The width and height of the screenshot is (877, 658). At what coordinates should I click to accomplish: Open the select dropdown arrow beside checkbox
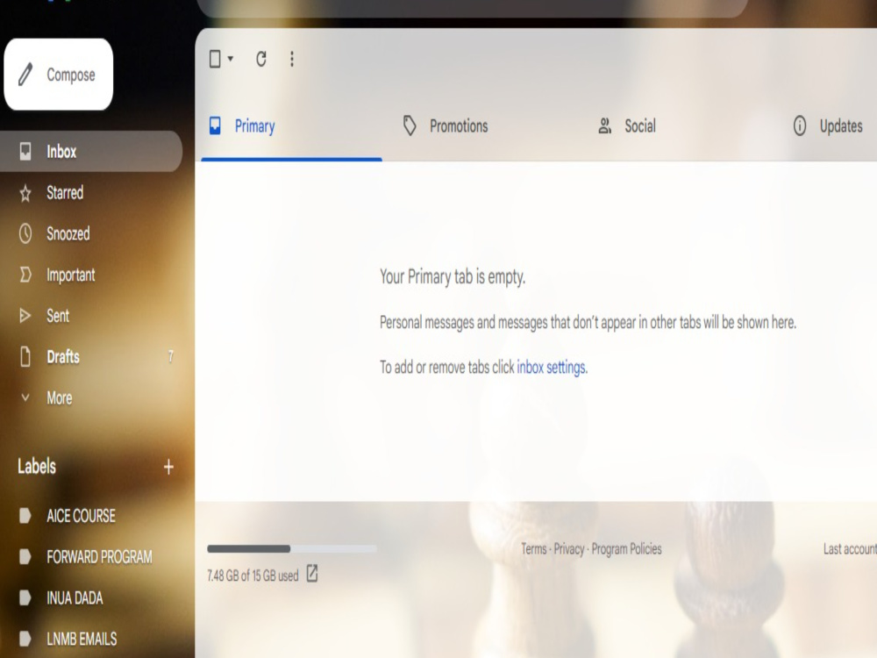point(231,59)
